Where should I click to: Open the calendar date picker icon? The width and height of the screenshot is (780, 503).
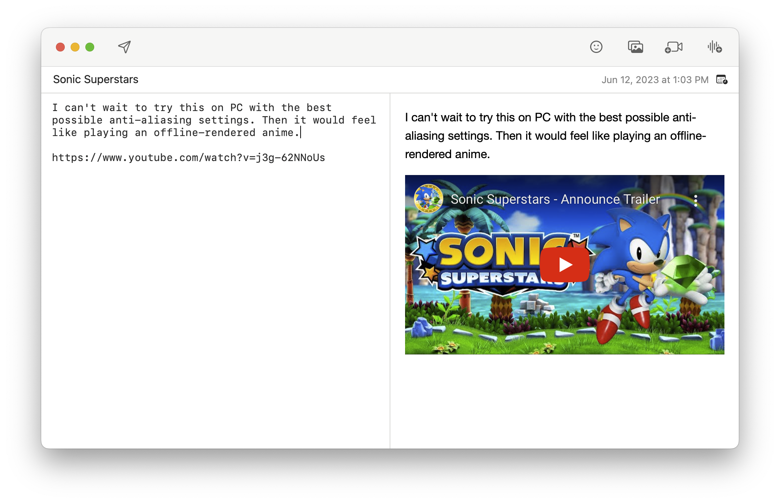click(721, 79)
